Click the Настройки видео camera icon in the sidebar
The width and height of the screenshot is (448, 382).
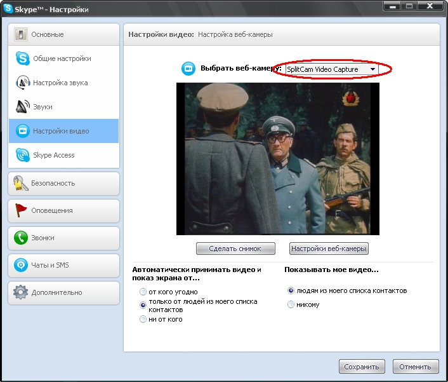tap(23, 131)
